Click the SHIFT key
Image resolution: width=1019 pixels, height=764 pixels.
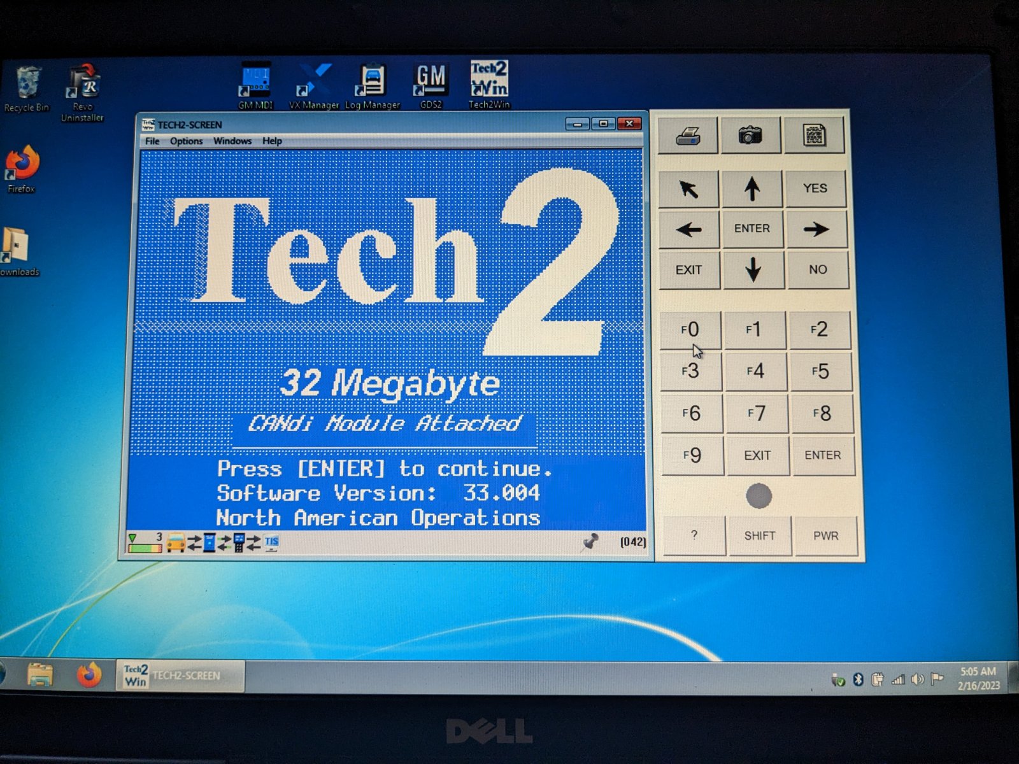tap(760, 535)
